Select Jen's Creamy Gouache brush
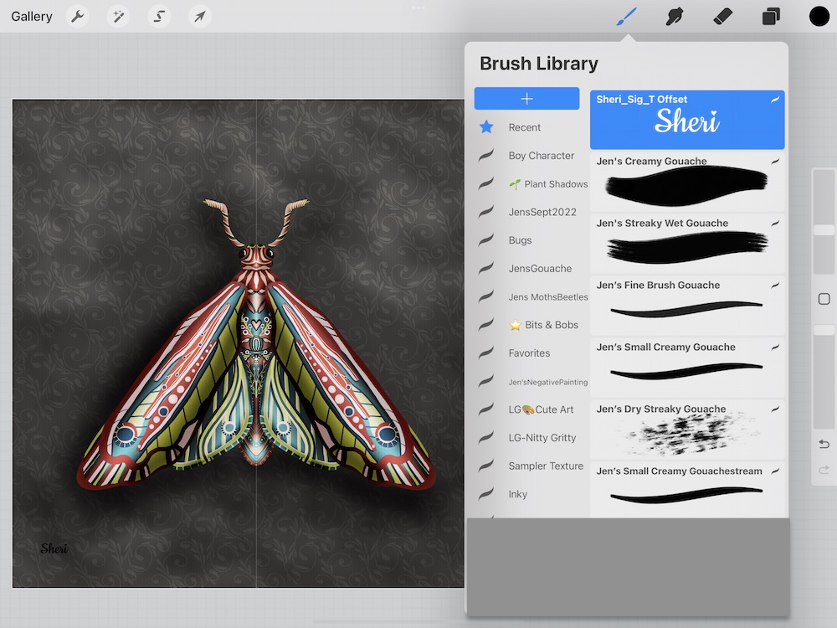 pos(686,180)
